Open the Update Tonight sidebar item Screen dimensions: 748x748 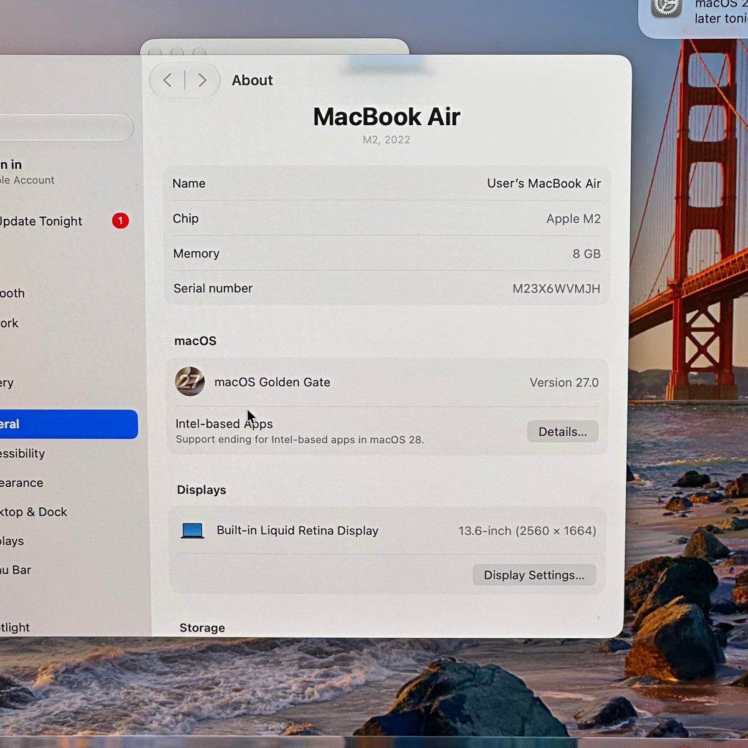coord(65,221)
